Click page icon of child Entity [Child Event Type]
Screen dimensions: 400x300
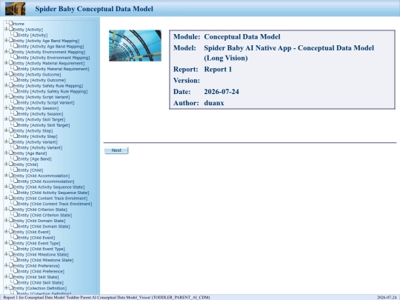click(x=16, y=248)
